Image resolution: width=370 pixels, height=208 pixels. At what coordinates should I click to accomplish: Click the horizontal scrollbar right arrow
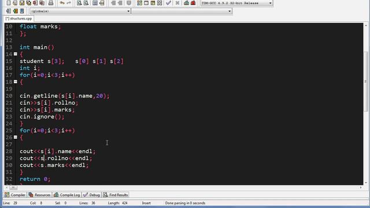361,187
